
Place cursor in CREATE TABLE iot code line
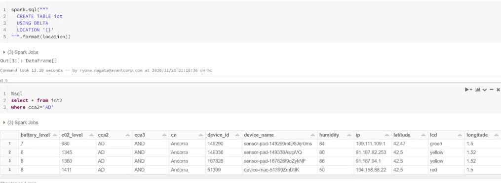[x=39, y=16]
